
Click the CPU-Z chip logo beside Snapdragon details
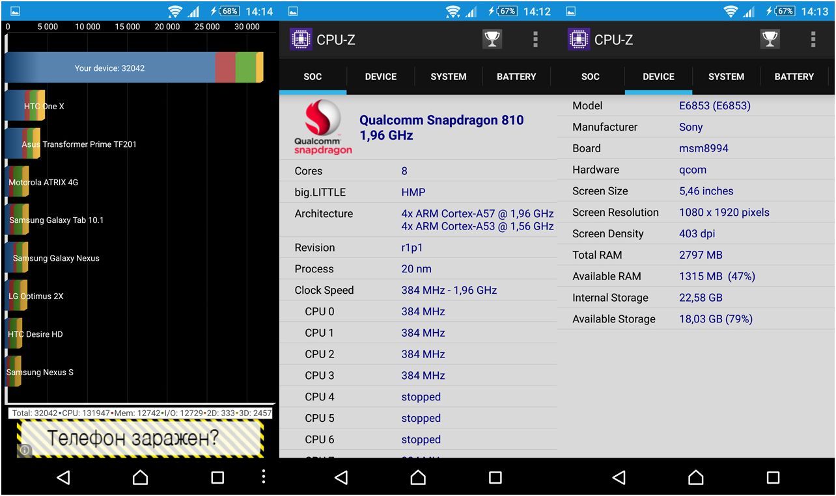tap(300, 40)
